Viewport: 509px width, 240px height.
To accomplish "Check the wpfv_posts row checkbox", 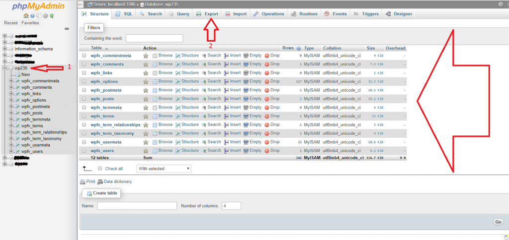I will click(x=84, y=99).
